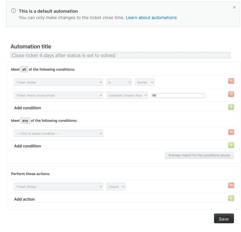This screenshot has height=232, width=241.
Task: Click the info icon in the default automation banner
Action: [14, 11]
